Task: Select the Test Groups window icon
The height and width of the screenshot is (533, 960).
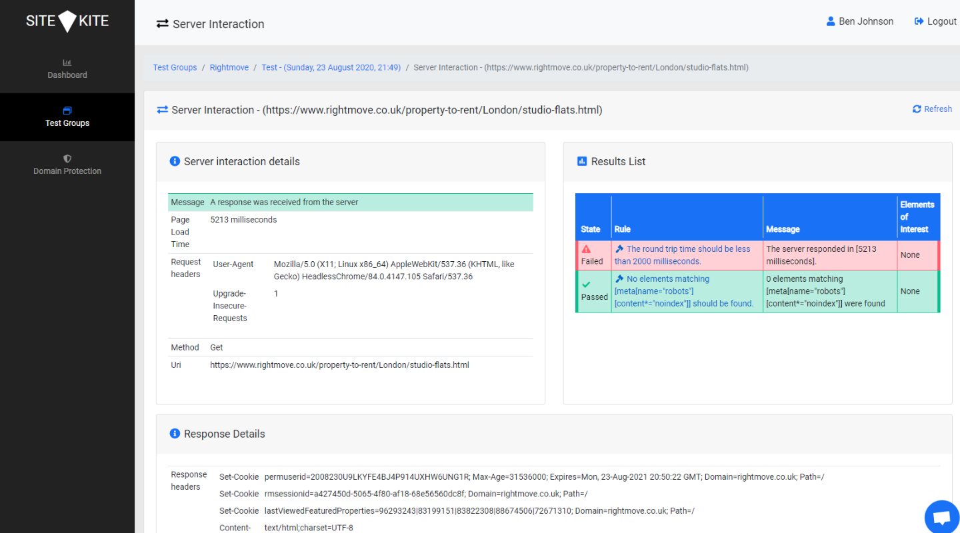Action: 67,111
